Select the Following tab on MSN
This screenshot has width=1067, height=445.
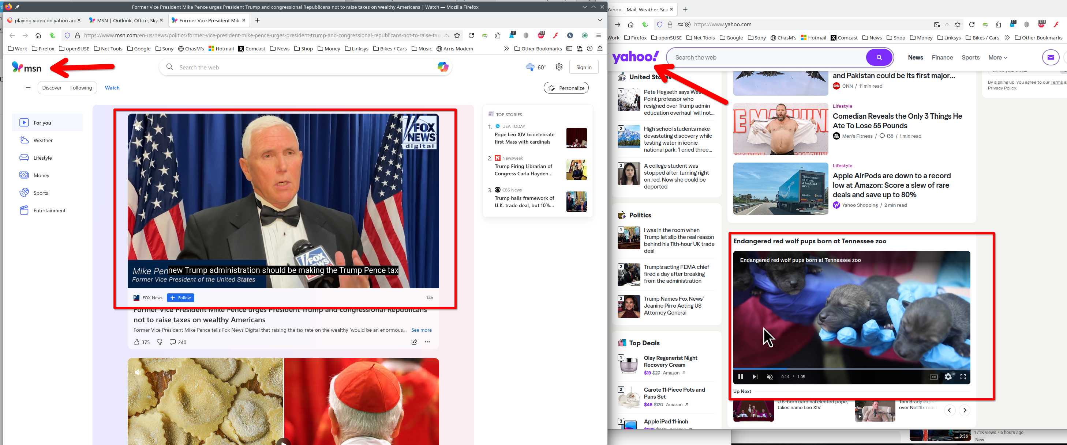tap(81, 88)
